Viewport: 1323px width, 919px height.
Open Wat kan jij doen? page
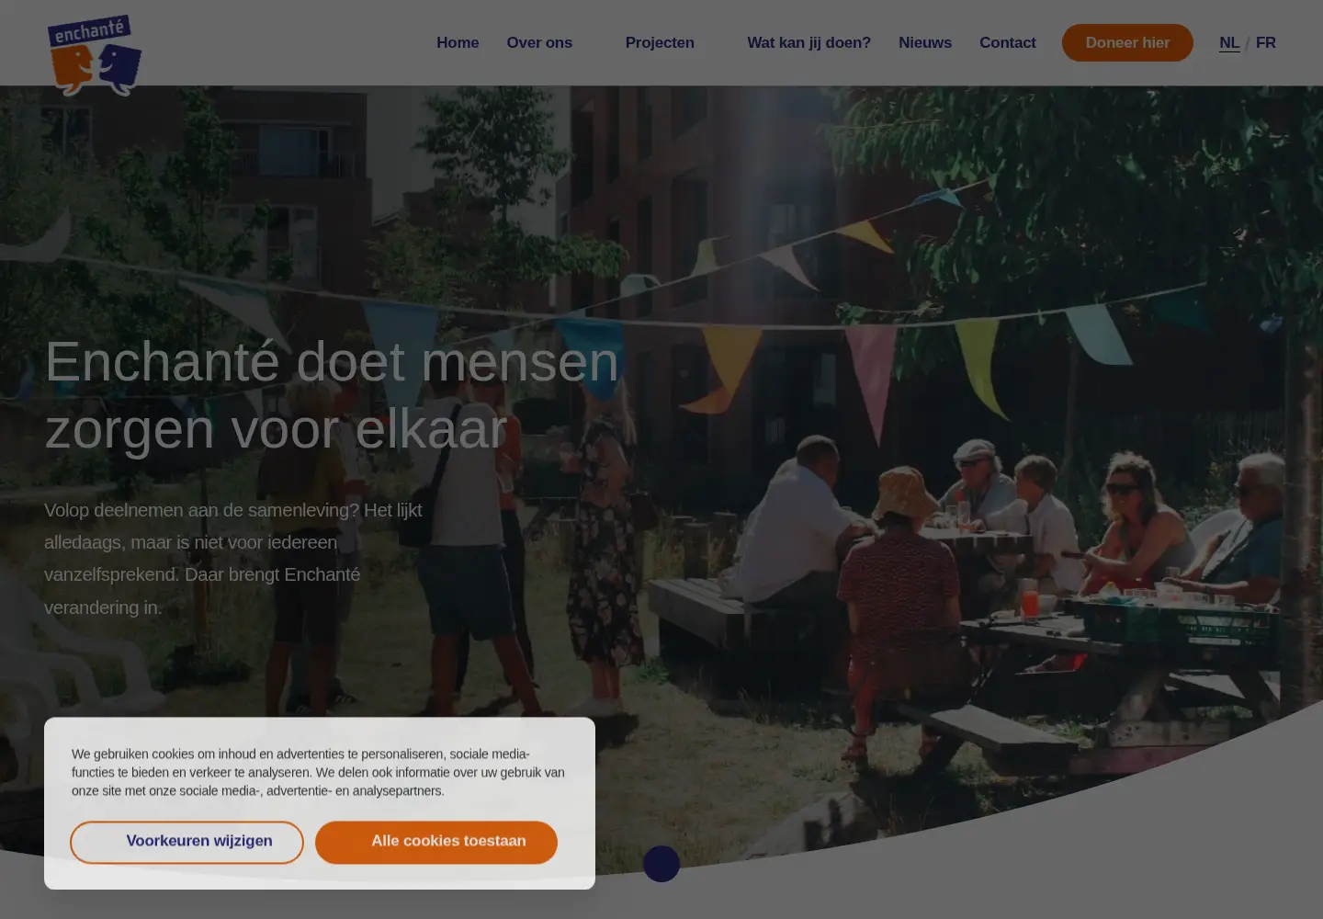click(x=808, y=42)
